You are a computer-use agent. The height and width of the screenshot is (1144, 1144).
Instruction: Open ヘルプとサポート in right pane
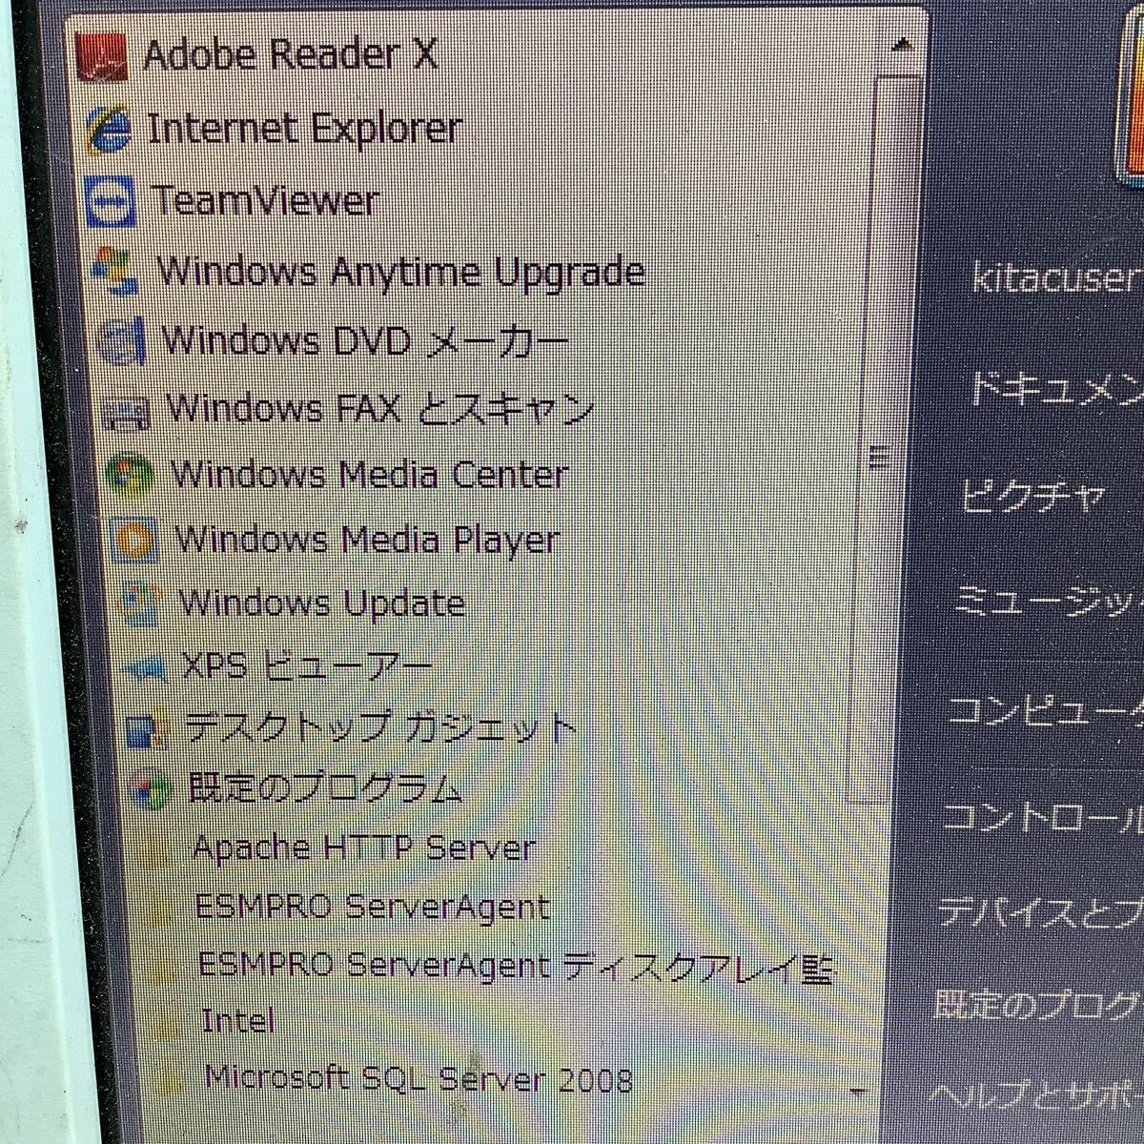point(1034,1095)
